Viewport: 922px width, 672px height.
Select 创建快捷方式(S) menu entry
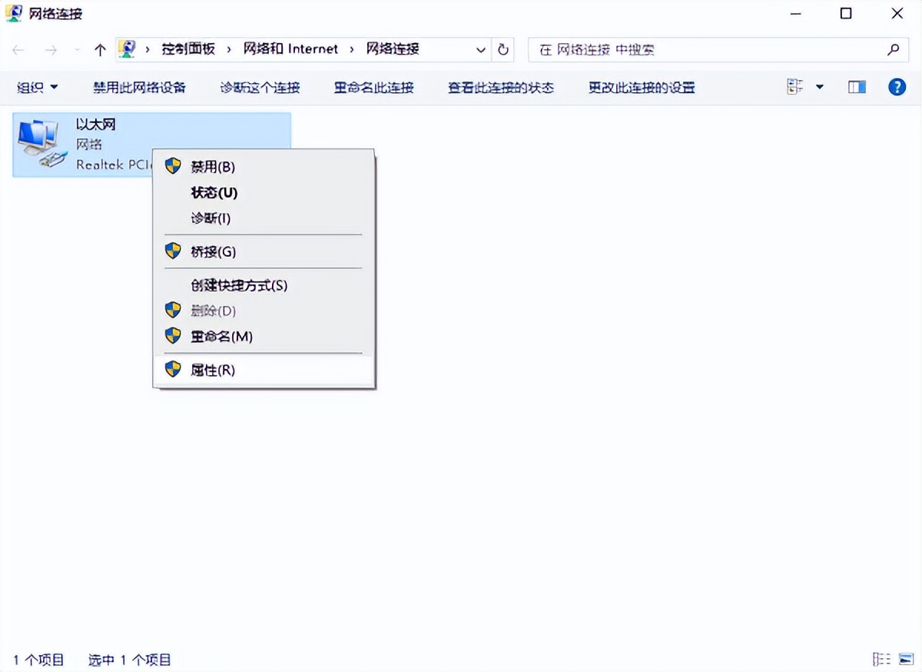[264, 285]
